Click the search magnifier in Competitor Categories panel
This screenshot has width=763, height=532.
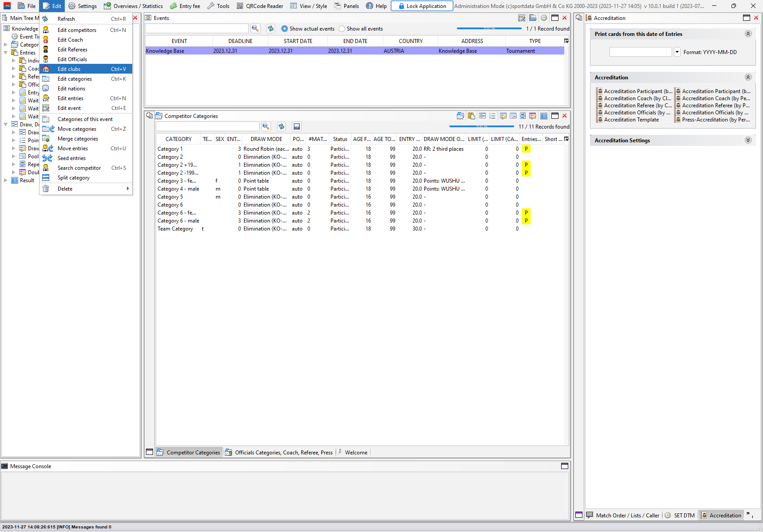tap(266, 126)
